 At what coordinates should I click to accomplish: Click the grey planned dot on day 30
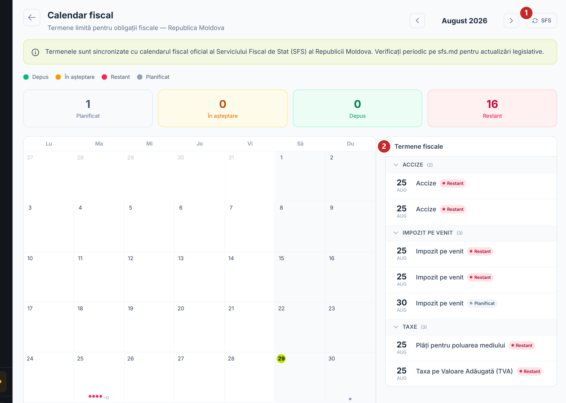pyautogui.click(x=350, y=399)
